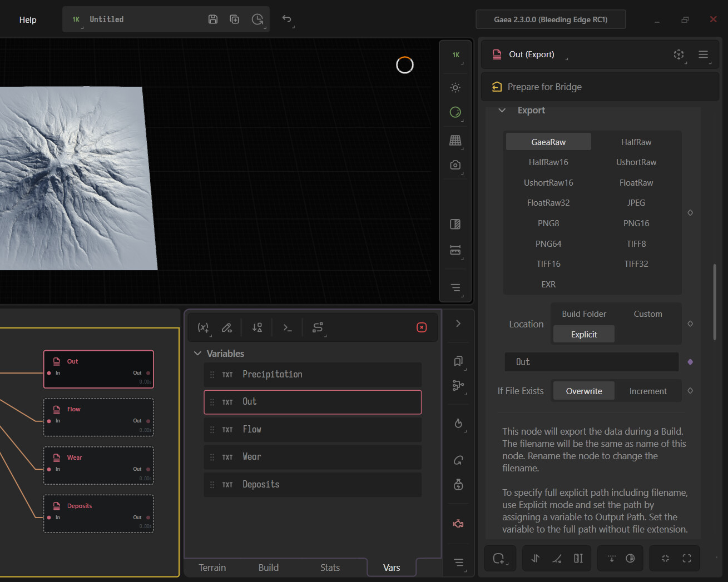This screenshot has width=728, height=582.
Task: Set If File Exists to Increment
Action: pyautogui.click(x=648, y=391)
